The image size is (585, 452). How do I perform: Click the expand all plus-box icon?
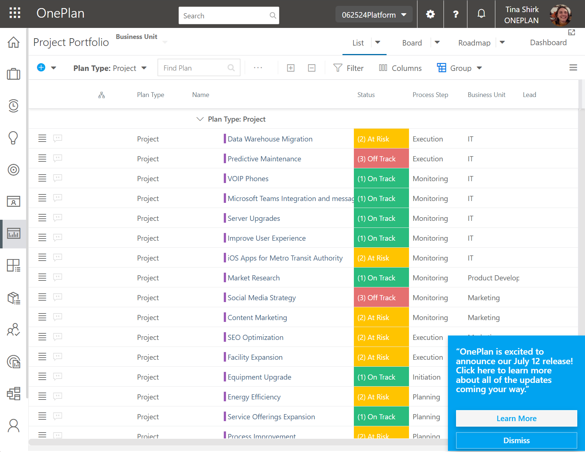291,68
